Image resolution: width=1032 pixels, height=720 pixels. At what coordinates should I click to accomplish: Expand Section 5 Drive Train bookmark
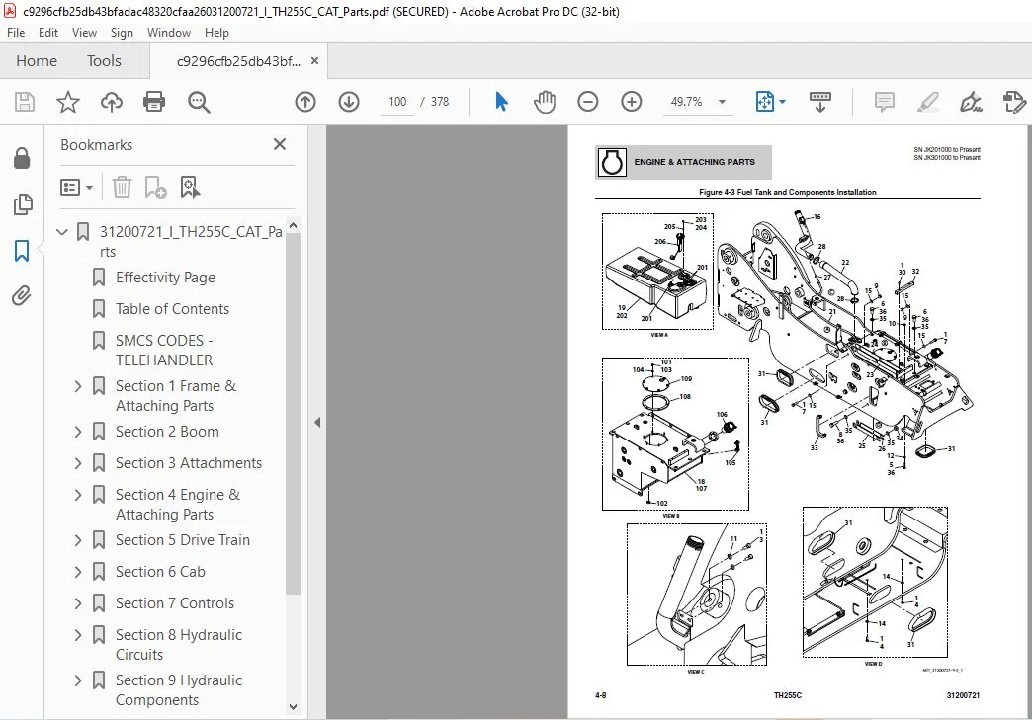pos(78,540)
